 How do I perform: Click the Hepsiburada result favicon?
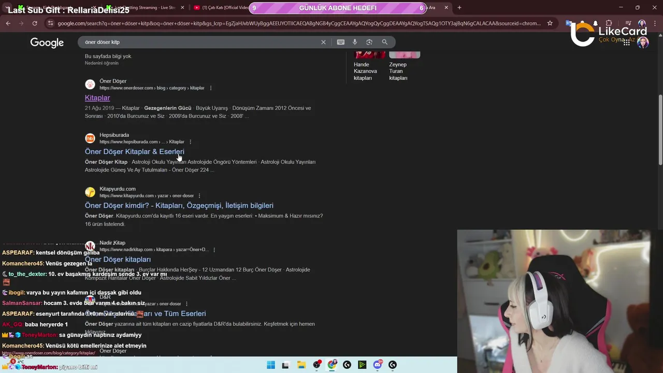90,138
